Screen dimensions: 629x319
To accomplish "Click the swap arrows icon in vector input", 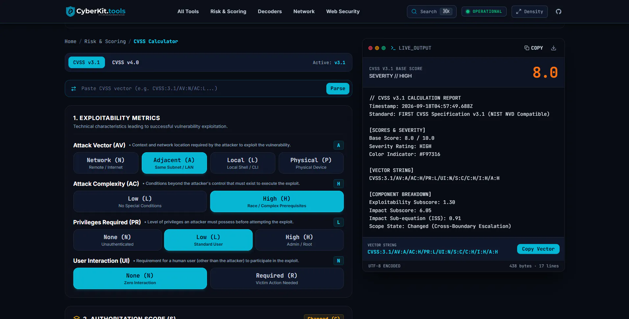I will point(74,88).
